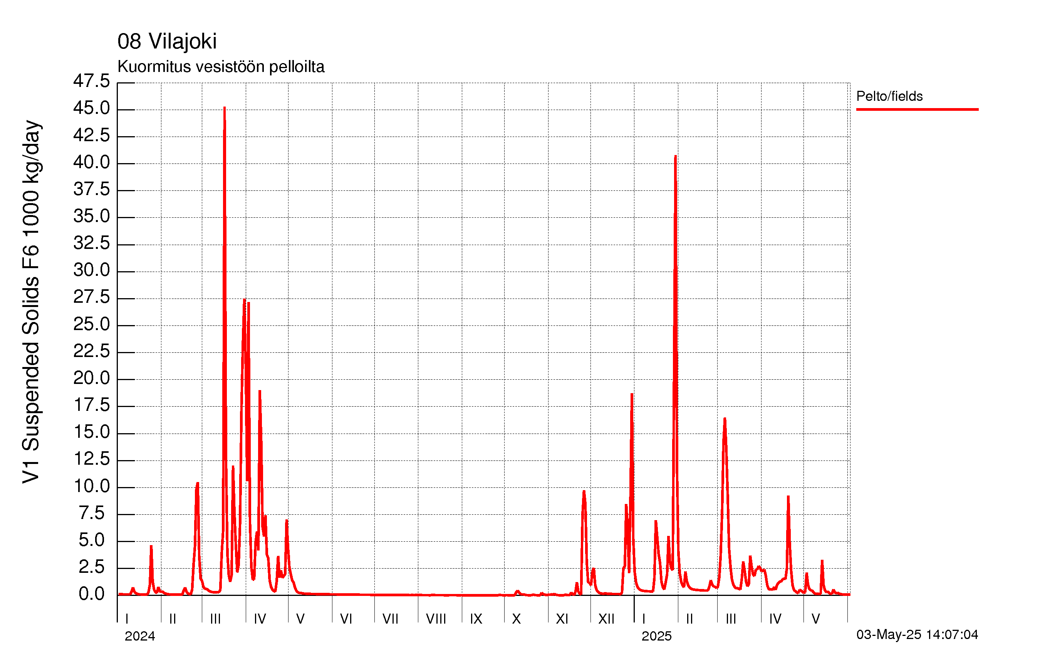The width and height of the screenshot is (1040, 654).
Task: Select the month label "VIII"
Action: pyautogui.click(x=436, y=619)
